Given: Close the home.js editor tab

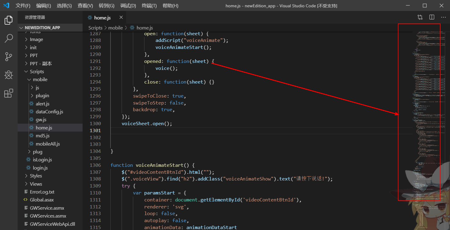Looking at the screenshot, I should pos(121,18).
